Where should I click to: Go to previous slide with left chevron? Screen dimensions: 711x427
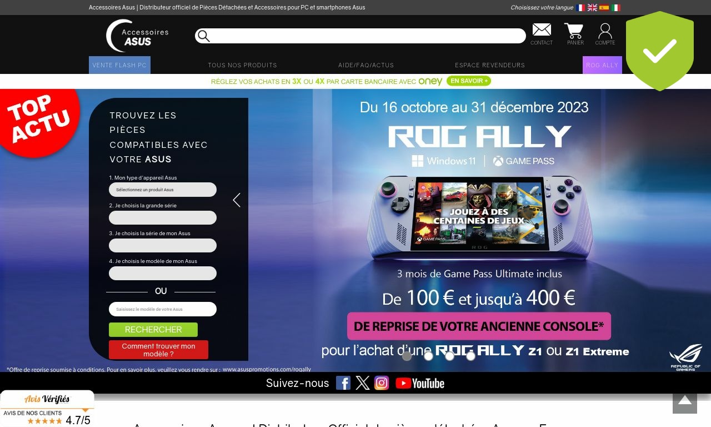tap(237, 200)
